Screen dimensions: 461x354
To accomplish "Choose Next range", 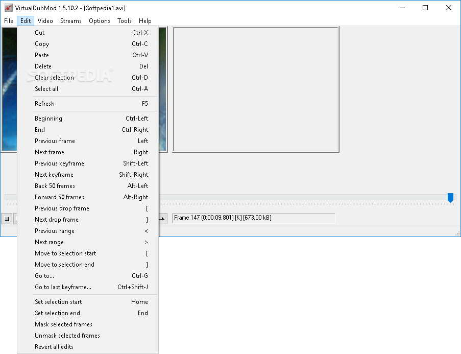I will [x=88, y=242].
